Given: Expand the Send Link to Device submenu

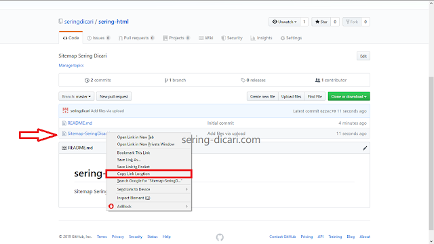Looking at the screenshot, I should (149, 189).
